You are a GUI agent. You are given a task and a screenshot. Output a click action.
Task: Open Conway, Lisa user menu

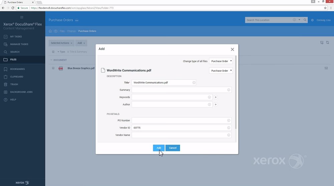tap(324, 20)
